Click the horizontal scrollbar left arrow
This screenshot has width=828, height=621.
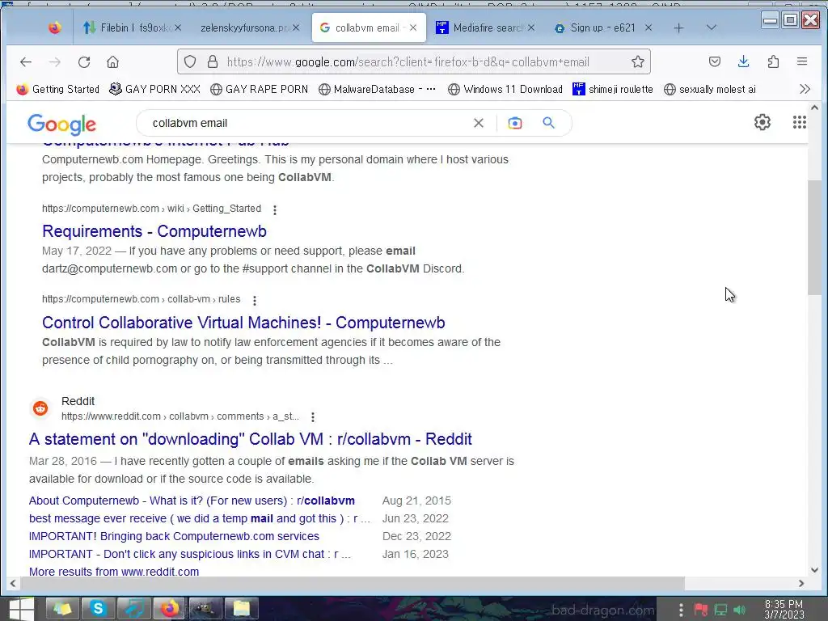tap(13, 584)
